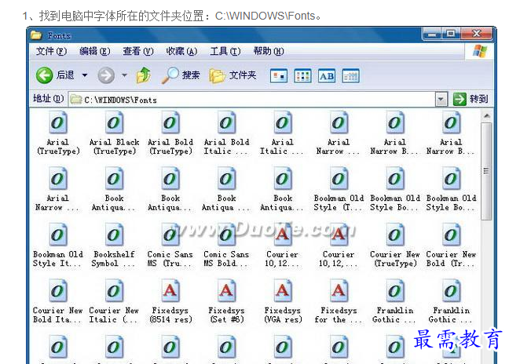Viewport: 509px width, 364px height.
Task: Open the 收藏(A) menu
Action: [x=181, y=51]
